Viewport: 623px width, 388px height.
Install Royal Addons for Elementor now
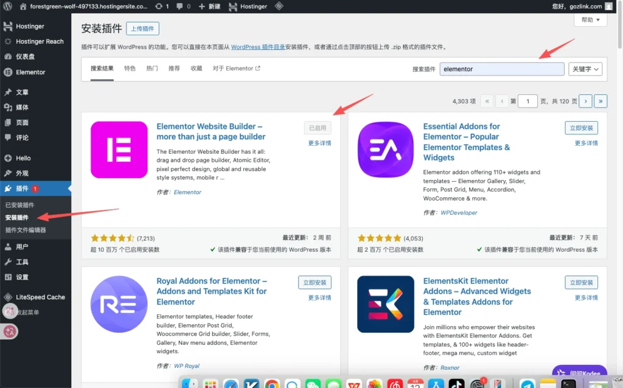click(x=315, y=282)
